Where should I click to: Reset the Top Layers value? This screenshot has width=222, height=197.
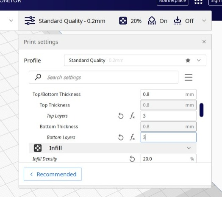(x=121, y=116)
